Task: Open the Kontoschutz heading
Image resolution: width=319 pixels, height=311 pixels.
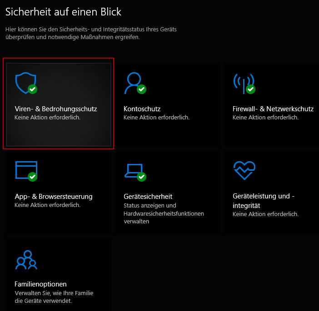Action: (142, 109)
